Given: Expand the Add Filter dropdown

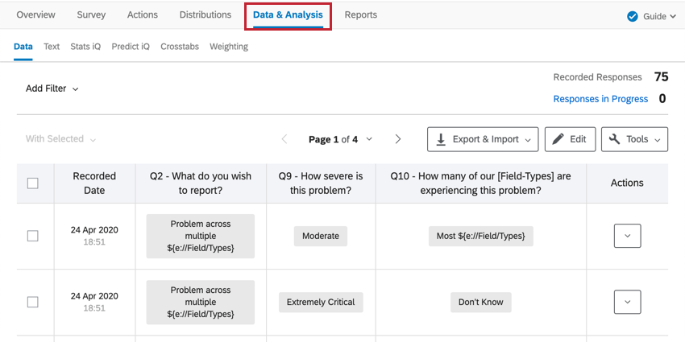Looking at the screenshot, I should pyautogui.click(x=52, y=89).
